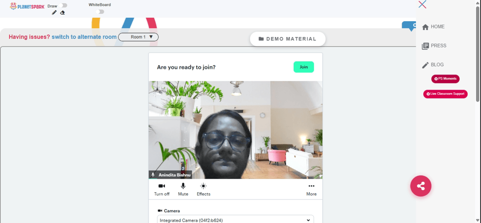Open the Room 1 dropdown
The width and height of the screenshot is (481, 223).
coord(139,37)
